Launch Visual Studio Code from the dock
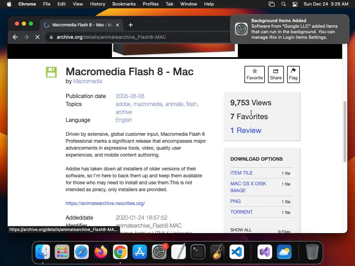The image size is (355, 266). [236, 252]
